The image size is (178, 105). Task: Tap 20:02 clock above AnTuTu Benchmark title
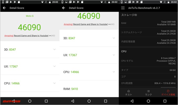click(x=174, y=2)
